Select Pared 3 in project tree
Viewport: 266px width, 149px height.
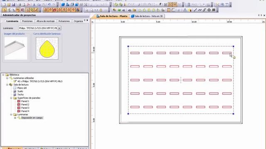pos(25,108)
